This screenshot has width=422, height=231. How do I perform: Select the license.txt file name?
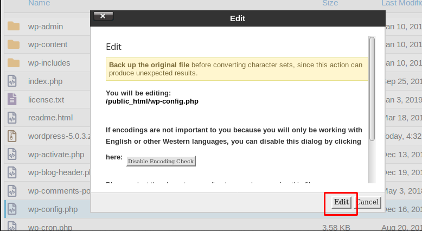(46, 100)
